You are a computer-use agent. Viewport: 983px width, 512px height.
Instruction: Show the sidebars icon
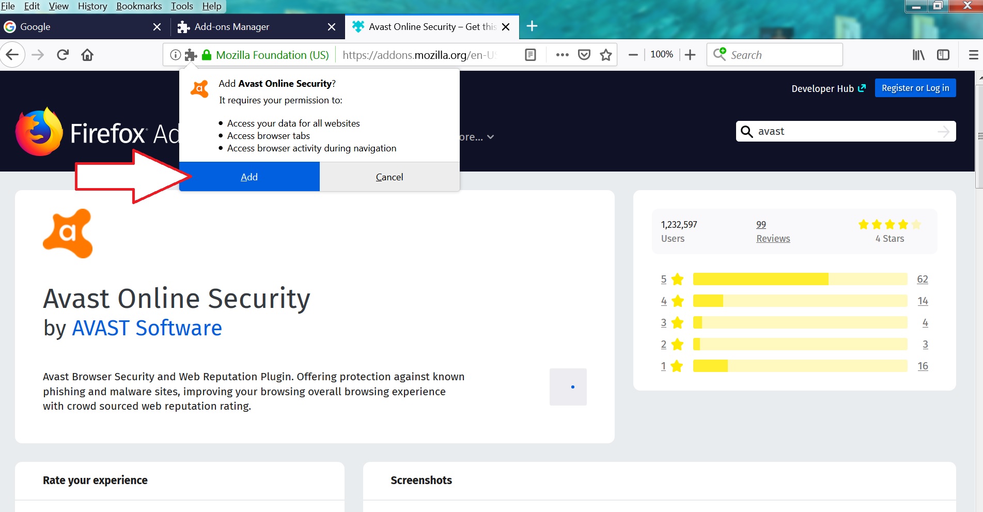tap(943, 55)
